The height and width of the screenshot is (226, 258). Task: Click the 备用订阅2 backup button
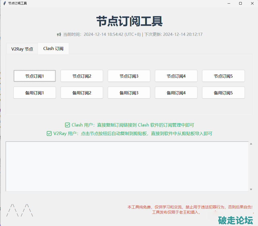(82, 93)
